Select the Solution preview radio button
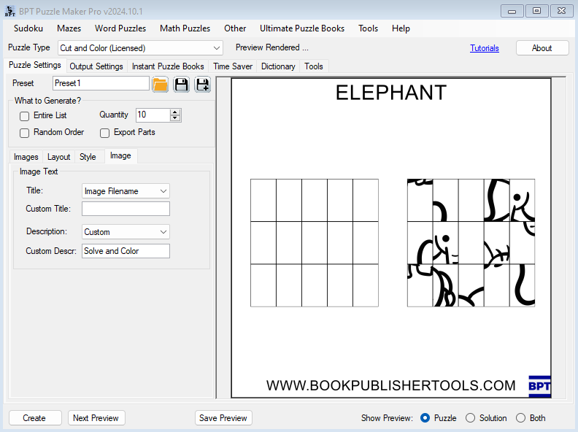 (471, 418)
